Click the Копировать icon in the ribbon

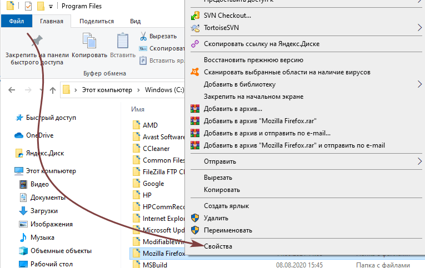coord(89,41)
